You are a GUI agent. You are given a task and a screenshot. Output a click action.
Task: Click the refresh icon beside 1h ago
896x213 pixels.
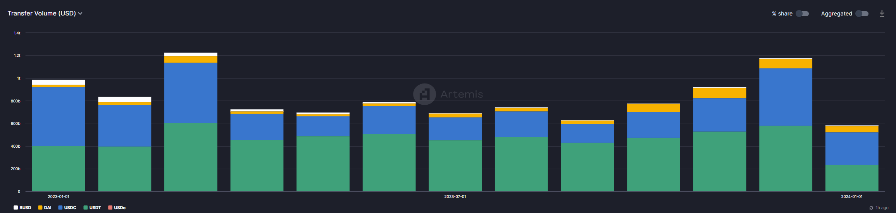click(871, 208)
